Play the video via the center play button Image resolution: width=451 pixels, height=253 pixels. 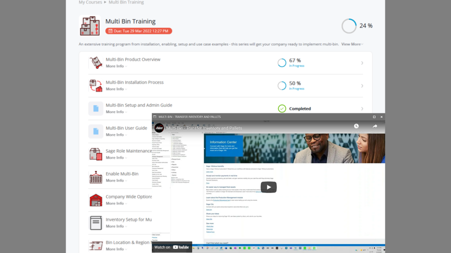pos(268,187)
